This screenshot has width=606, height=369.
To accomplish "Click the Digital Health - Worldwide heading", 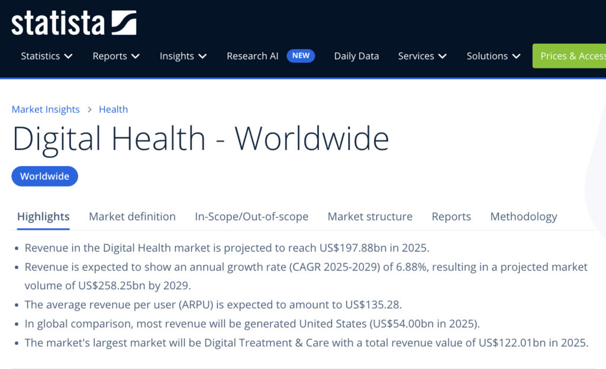I will point(201,138).
